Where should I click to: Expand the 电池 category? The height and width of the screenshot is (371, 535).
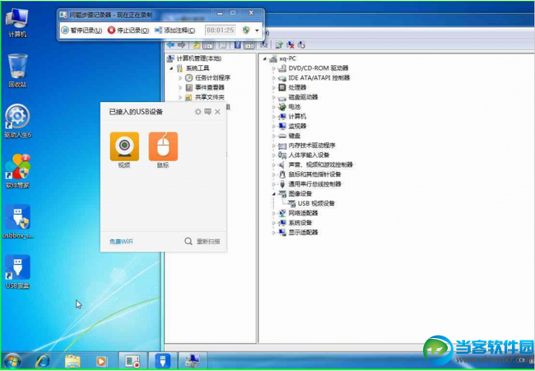(x=273, y=107)
